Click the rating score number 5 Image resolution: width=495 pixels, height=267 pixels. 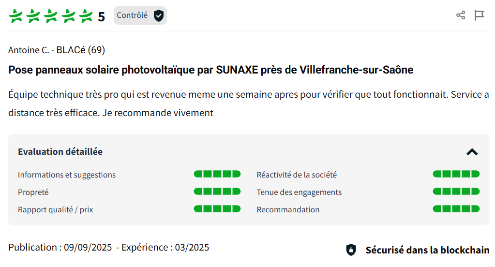tap(101, 17)
